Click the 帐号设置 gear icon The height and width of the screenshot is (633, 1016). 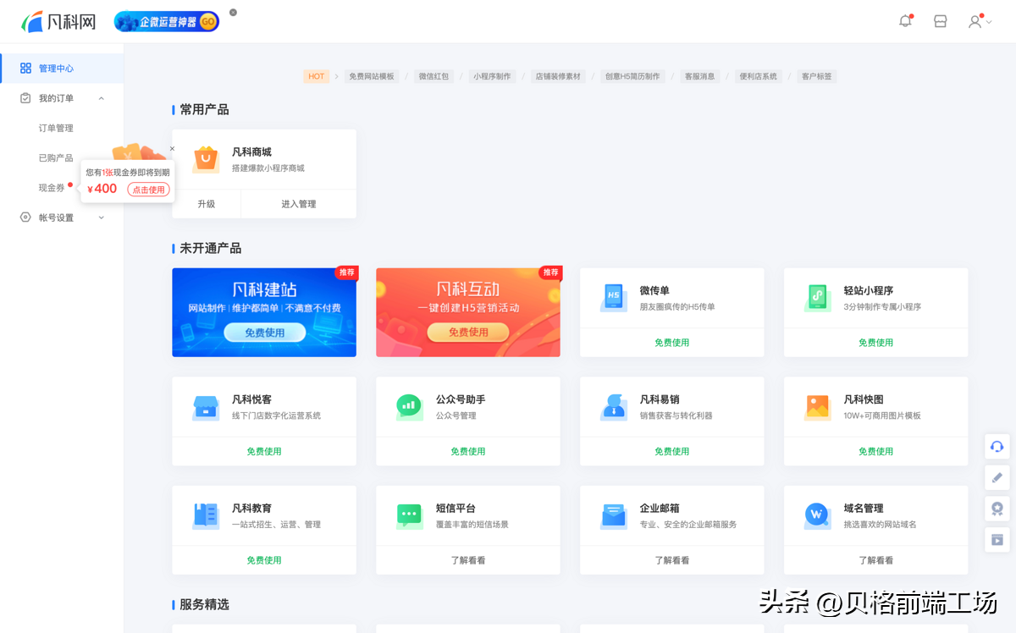coord(25,217)
